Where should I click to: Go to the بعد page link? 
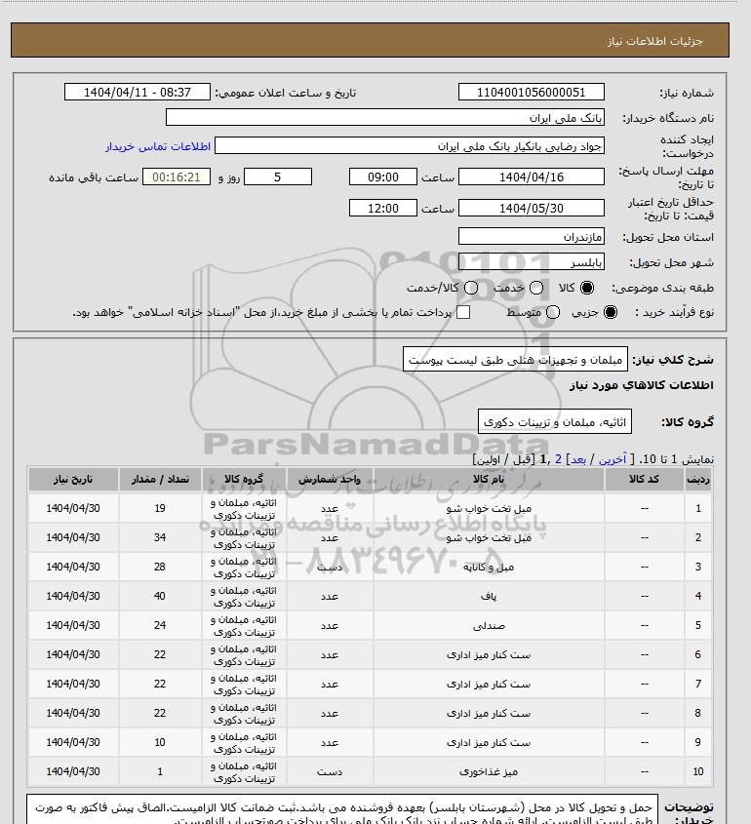[x=578, y=459]
